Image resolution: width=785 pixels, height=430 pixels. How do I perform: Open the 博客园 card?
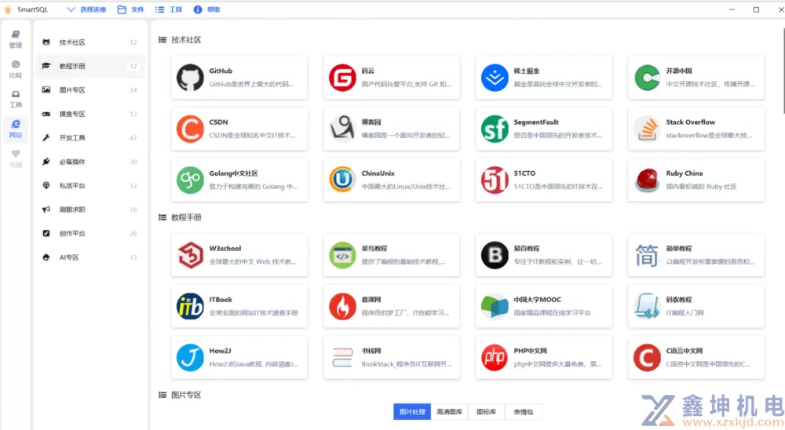pos(392,129)
